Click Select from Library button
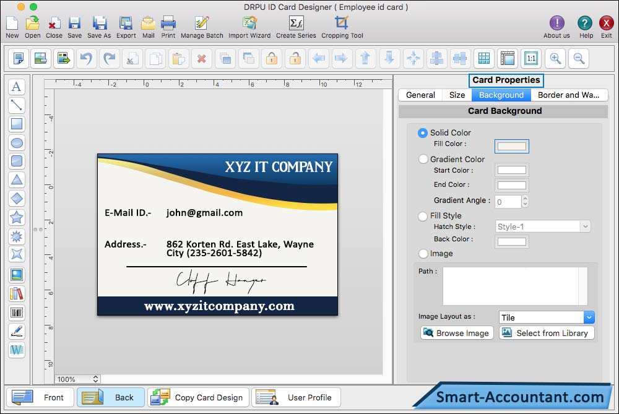The width and height of the screenshot is (619, 414). click(547, 333)
